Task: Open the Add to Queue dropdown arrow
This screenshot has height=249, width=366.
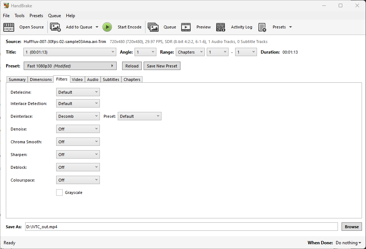Action: (x=97, y=27)
